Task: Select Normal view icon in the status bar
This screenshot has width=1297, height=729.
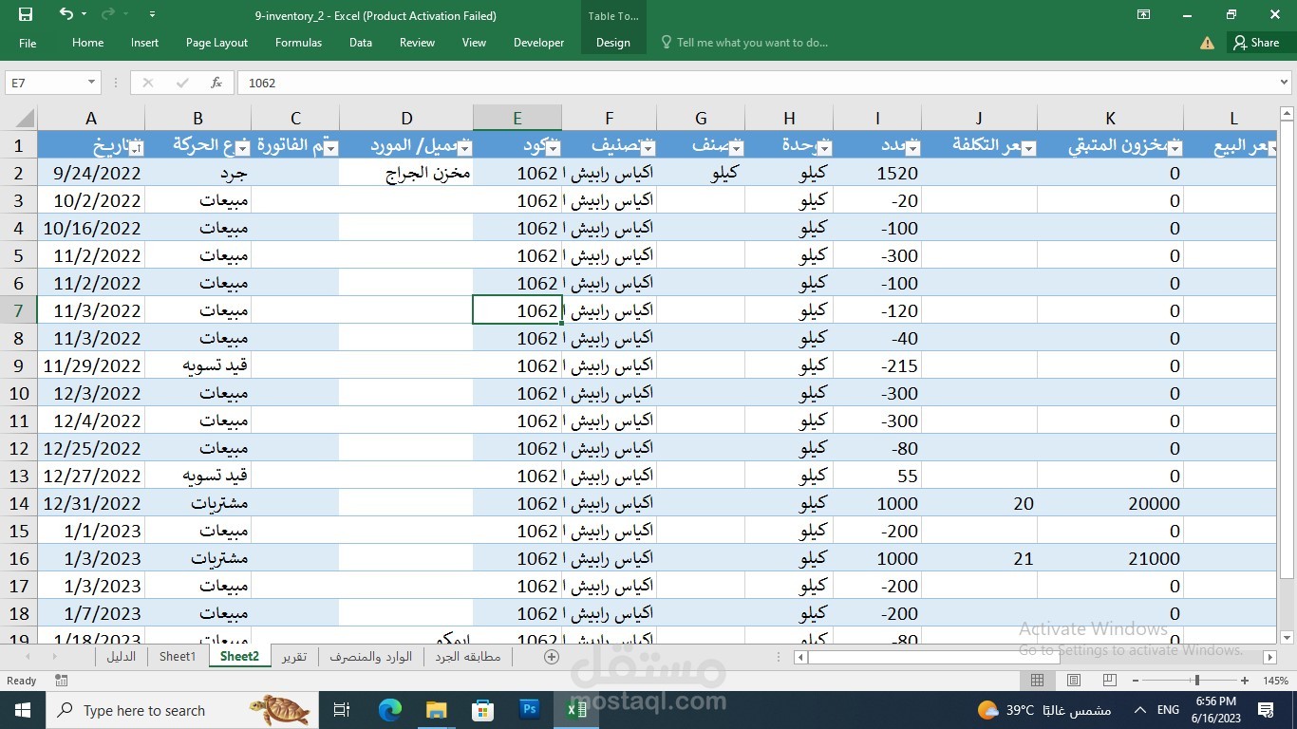Action: (1037, 680)
